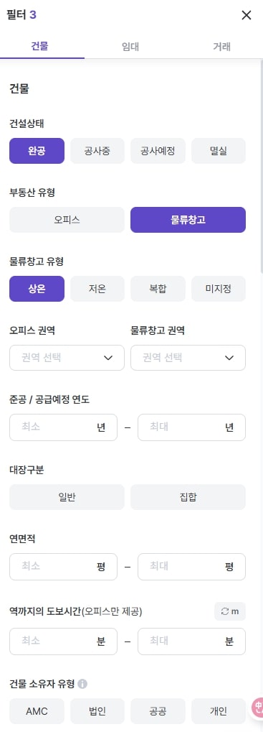Click the panel's vertical scrollbar
The height and width of the screenshot is (732, 263).
point(261,168)
